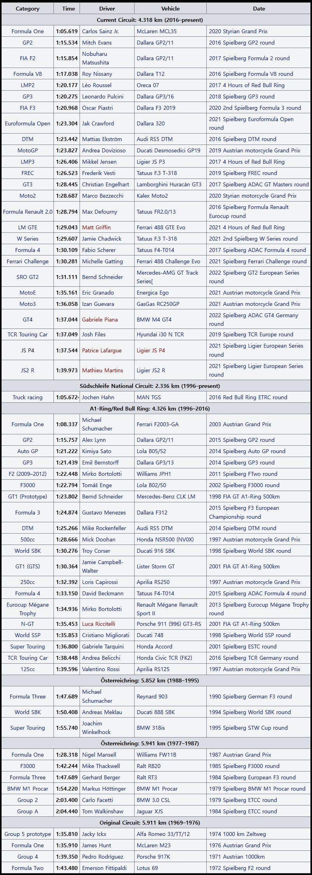The height and width of the screenshot is (875, 312).
Task: Open the red Ligier JS P4 link
Action: point(151,350)
